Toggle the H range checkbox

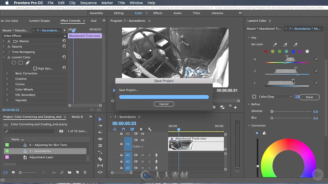pyautogui.click(x=316, y=59)
